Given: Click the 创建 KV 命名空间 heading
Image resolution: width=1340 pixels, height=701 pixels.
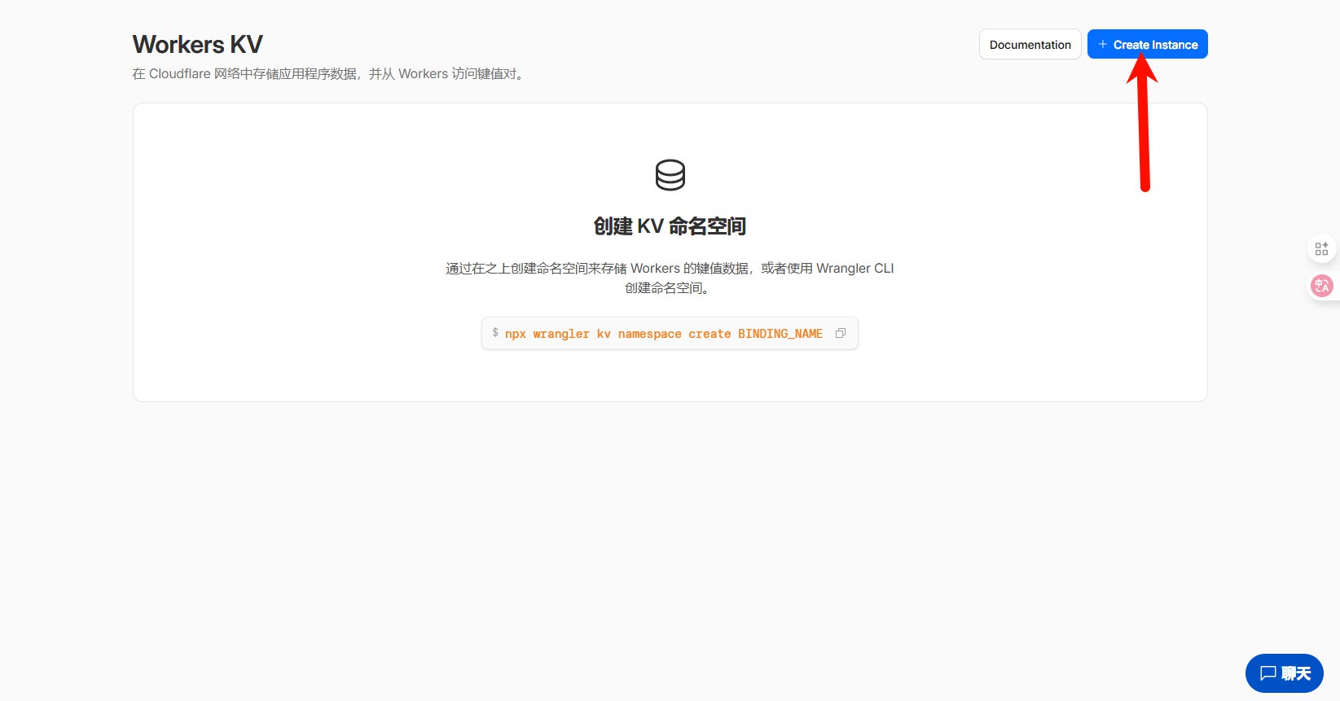Looking at the screenshot, I should tap(670, 226).
